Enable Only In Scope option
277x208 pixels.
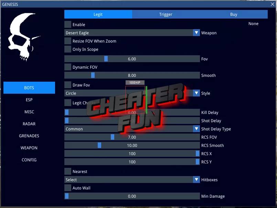pos(67,49)
